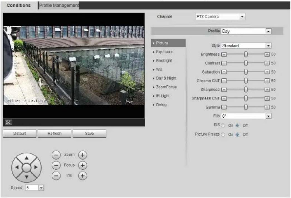Turn Picture Freeze On
Viewport: 291px width, 198px height.
pyautogui.click(x=223, y=135)
